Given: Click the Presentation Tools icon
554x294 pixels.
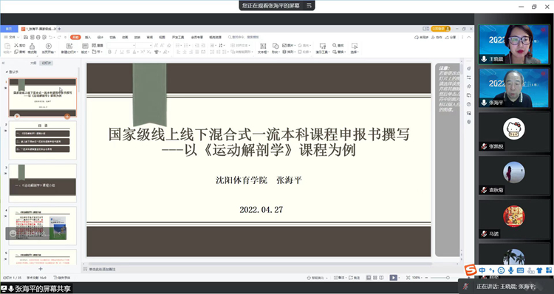Looking at the screenshot, I should 322,46.
